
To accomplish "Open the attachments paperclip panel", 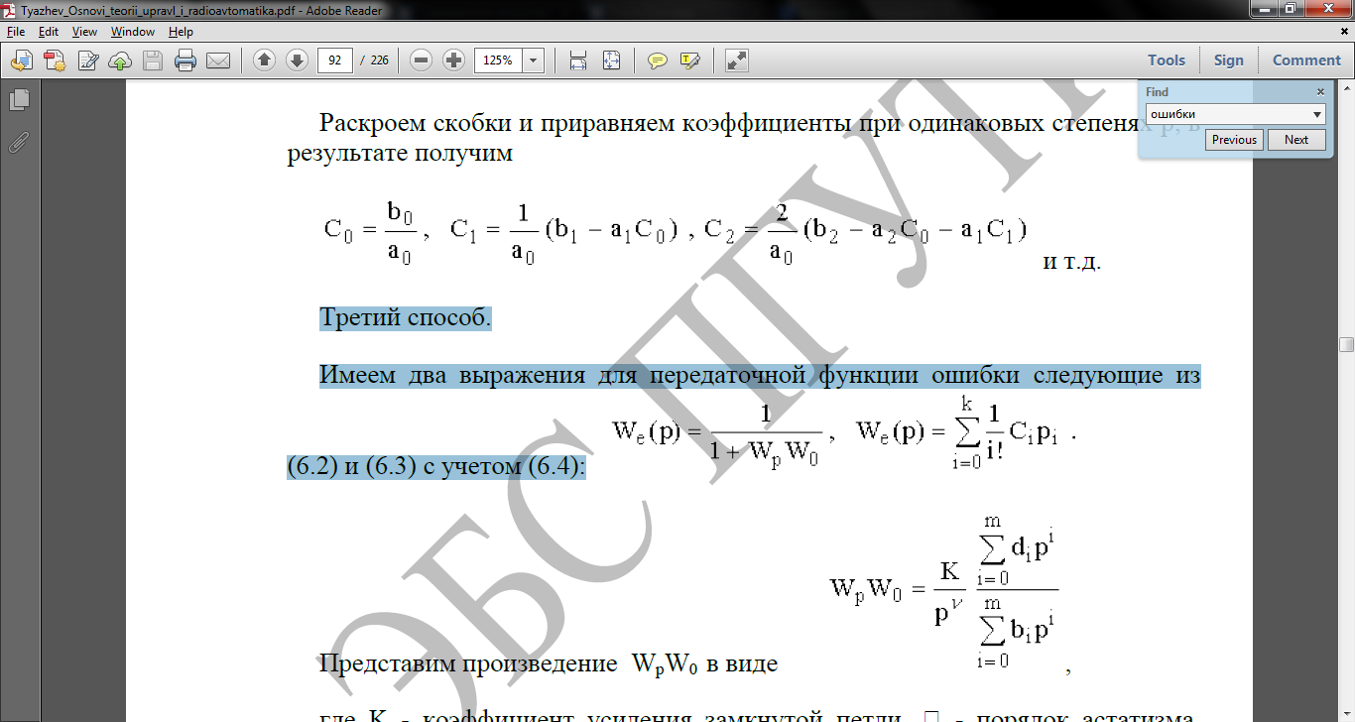I will pos(18,142).
